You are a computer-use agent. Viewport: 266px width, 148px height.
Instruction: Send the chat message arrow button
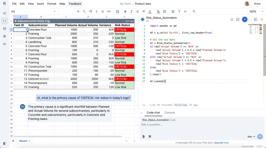point(260,137)
